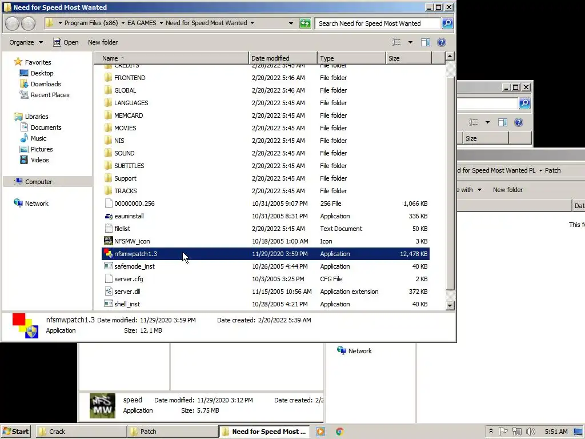This screenshot has width=585, height=439.
Task: Switch to Crack taskbar window
Action: (x=81, y=432)
